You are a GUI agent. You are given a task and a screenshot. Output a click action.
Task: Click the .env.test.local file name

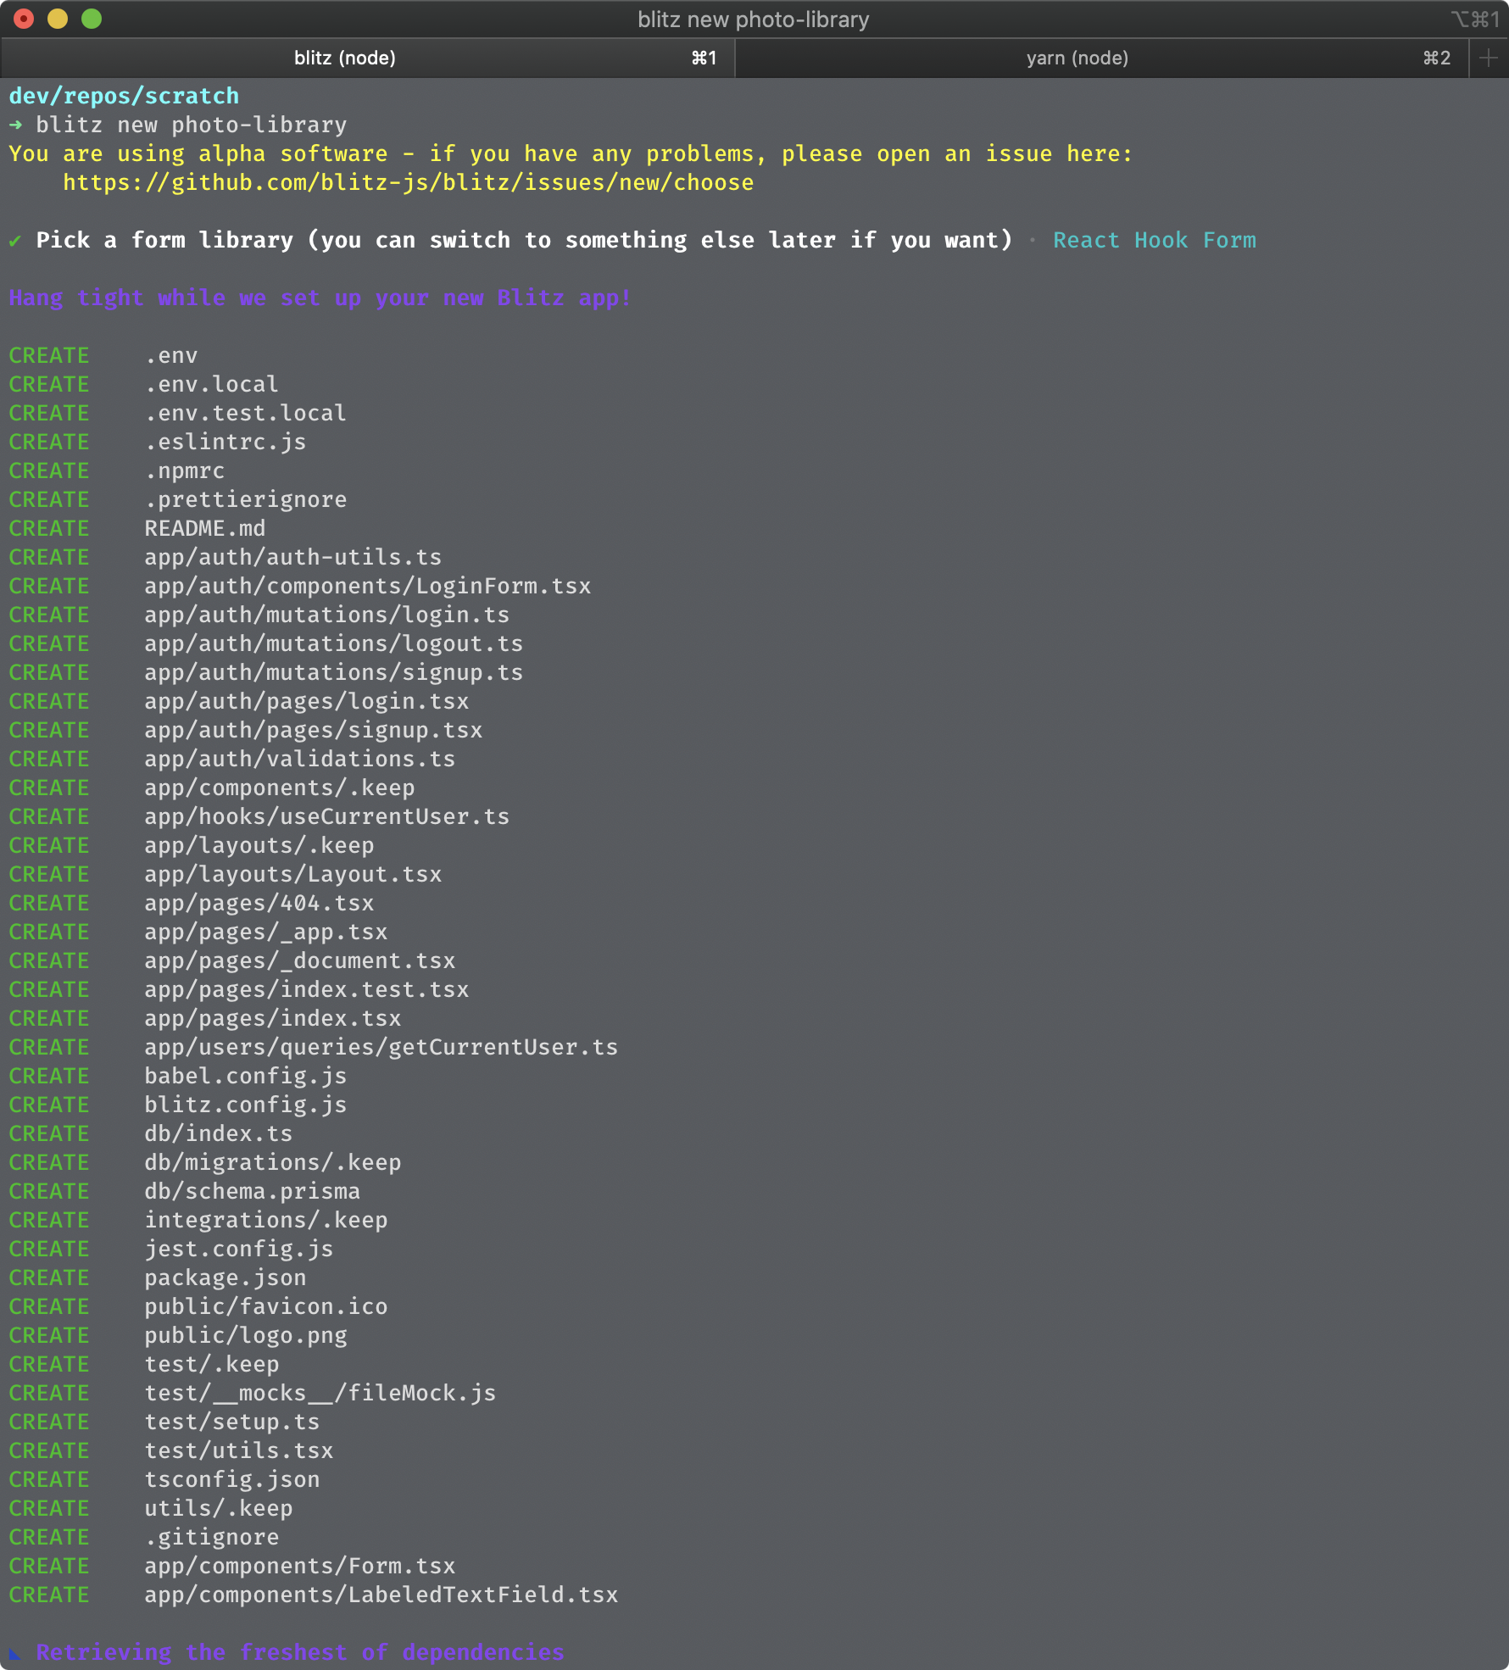click(x=246, y=413)
